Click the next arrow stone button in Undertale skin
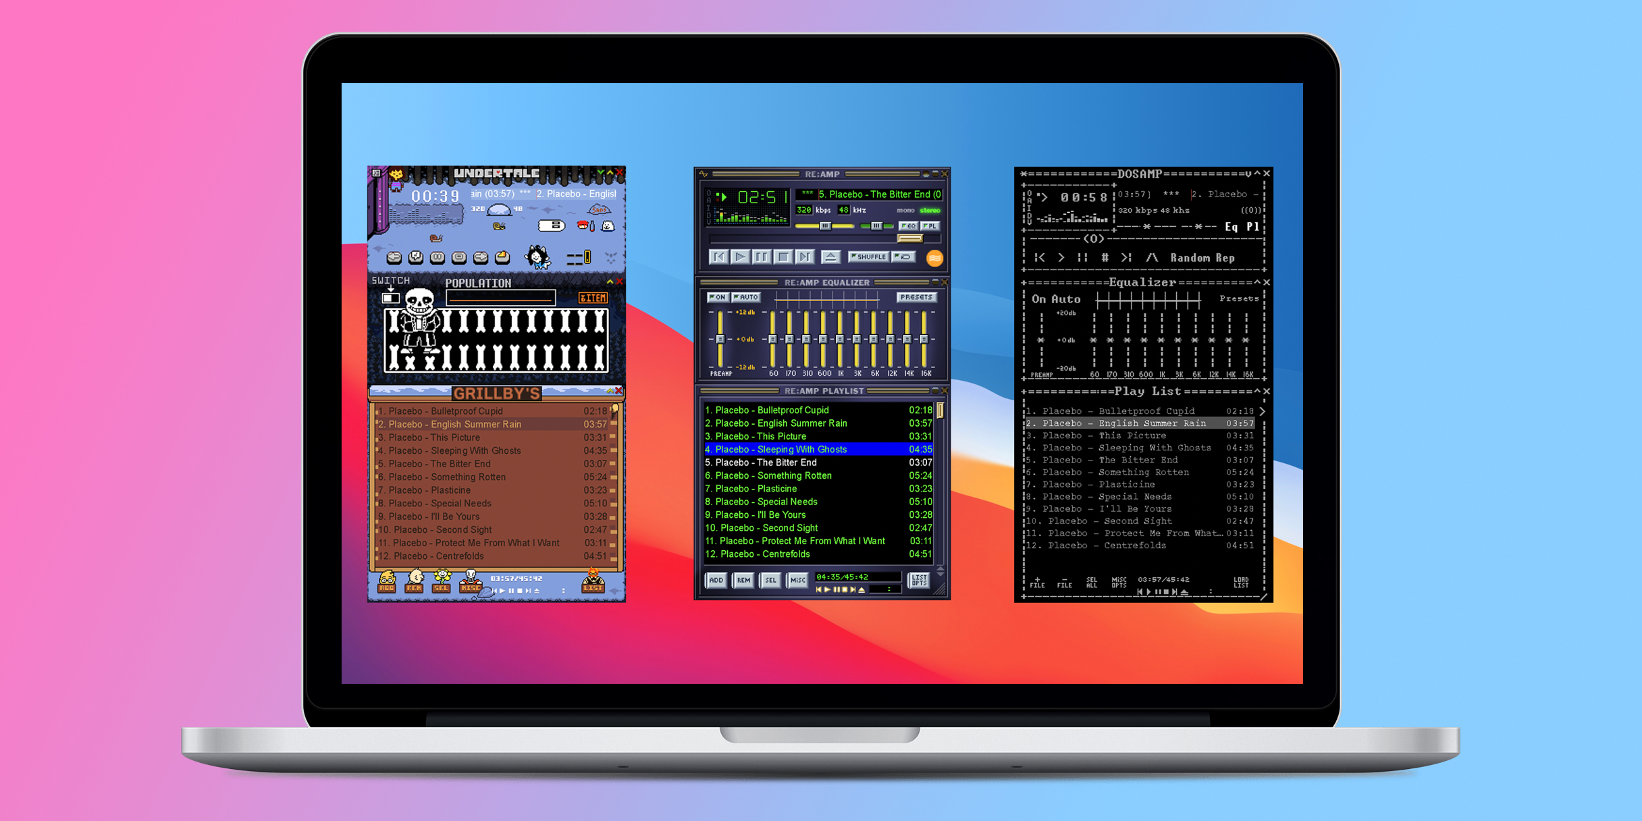 [x=481, y=257]
